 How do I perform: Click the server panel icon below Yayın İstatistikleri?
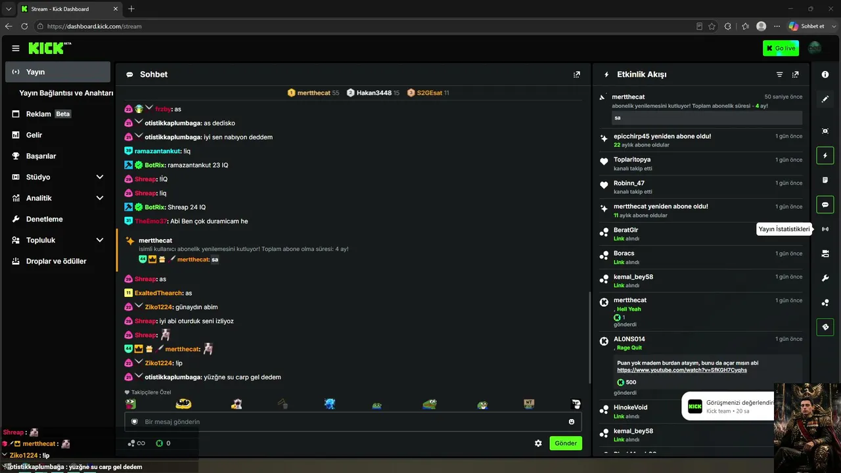[825, 254]
